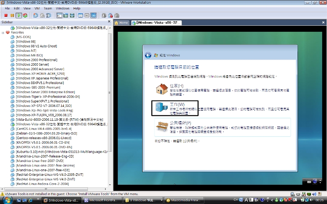Expand the grouped Windows taskbar button arrow
Viewport: 327px width, 204px height.
pyautogui.click(x=161, y=200)
